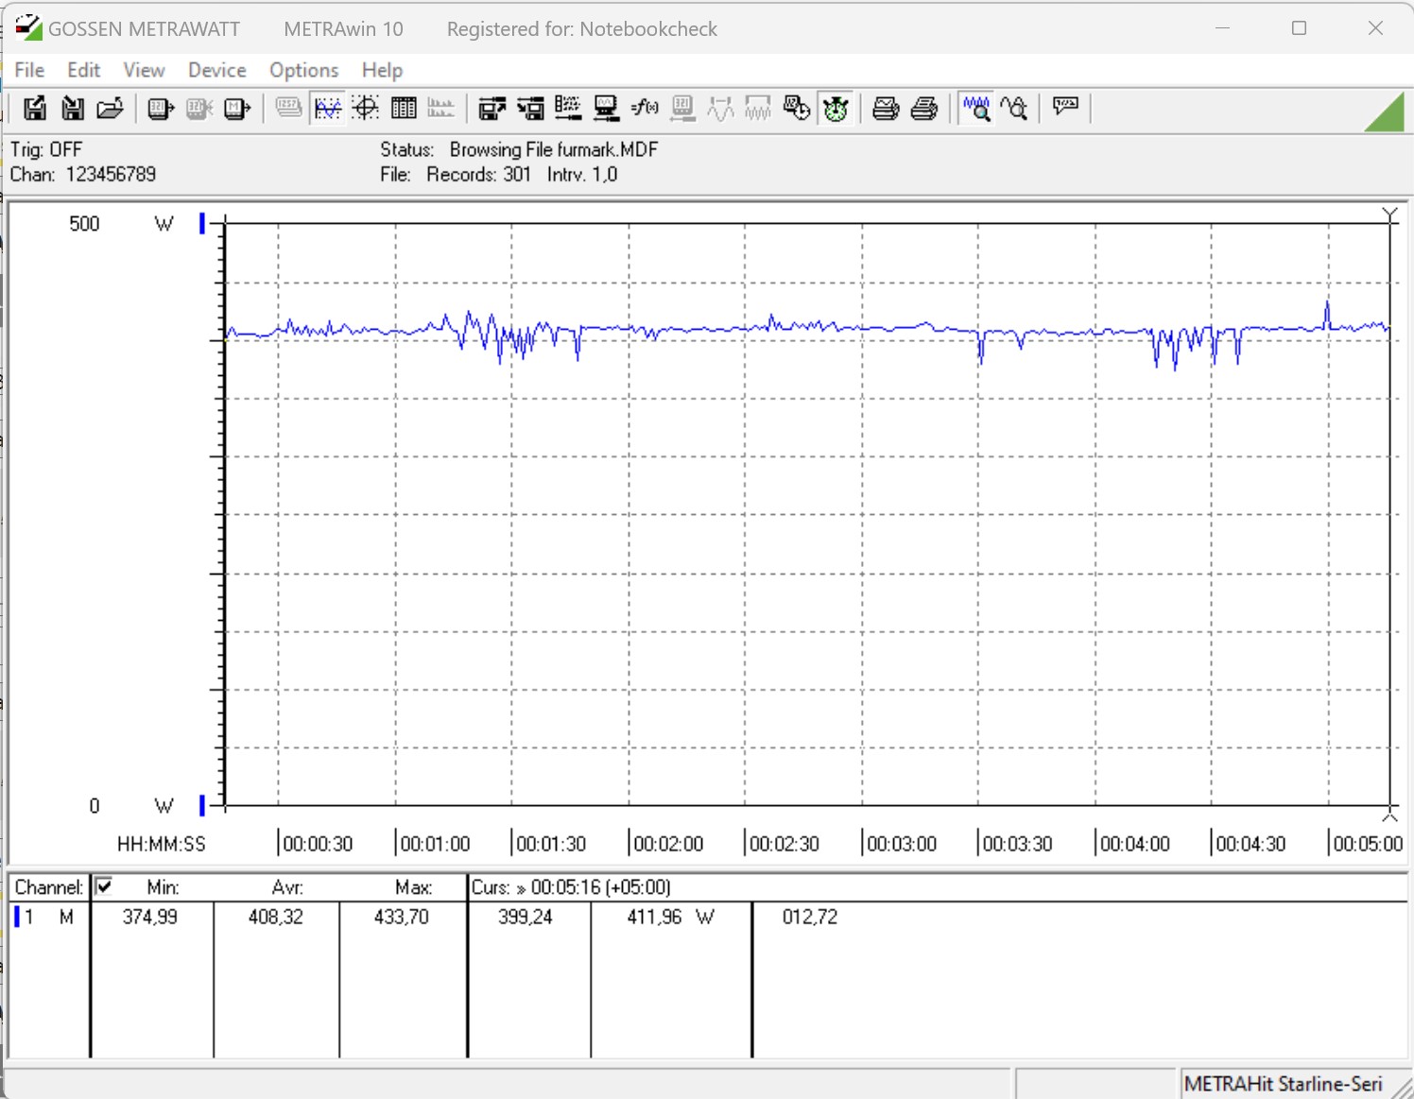
Task: Click the first save disk icon
Action: pos(35,109)
